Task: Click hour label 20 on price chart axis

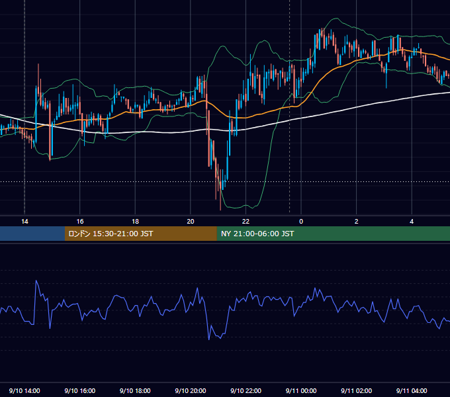Action: tap(191, 222)
